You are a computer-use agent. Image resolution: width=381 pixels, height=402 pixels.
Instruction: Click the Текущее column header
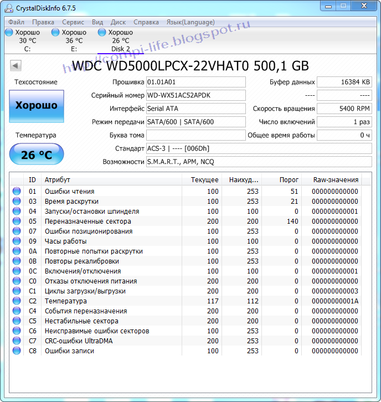(x=202, y=180)
